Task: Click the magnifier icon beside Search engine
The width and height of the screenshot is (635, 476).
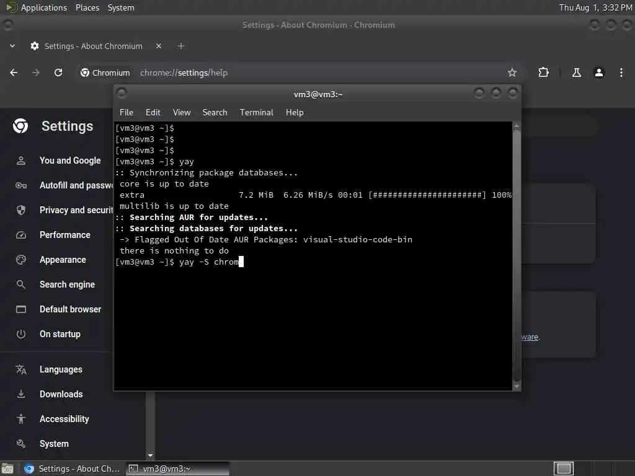Action: point(21,284)
